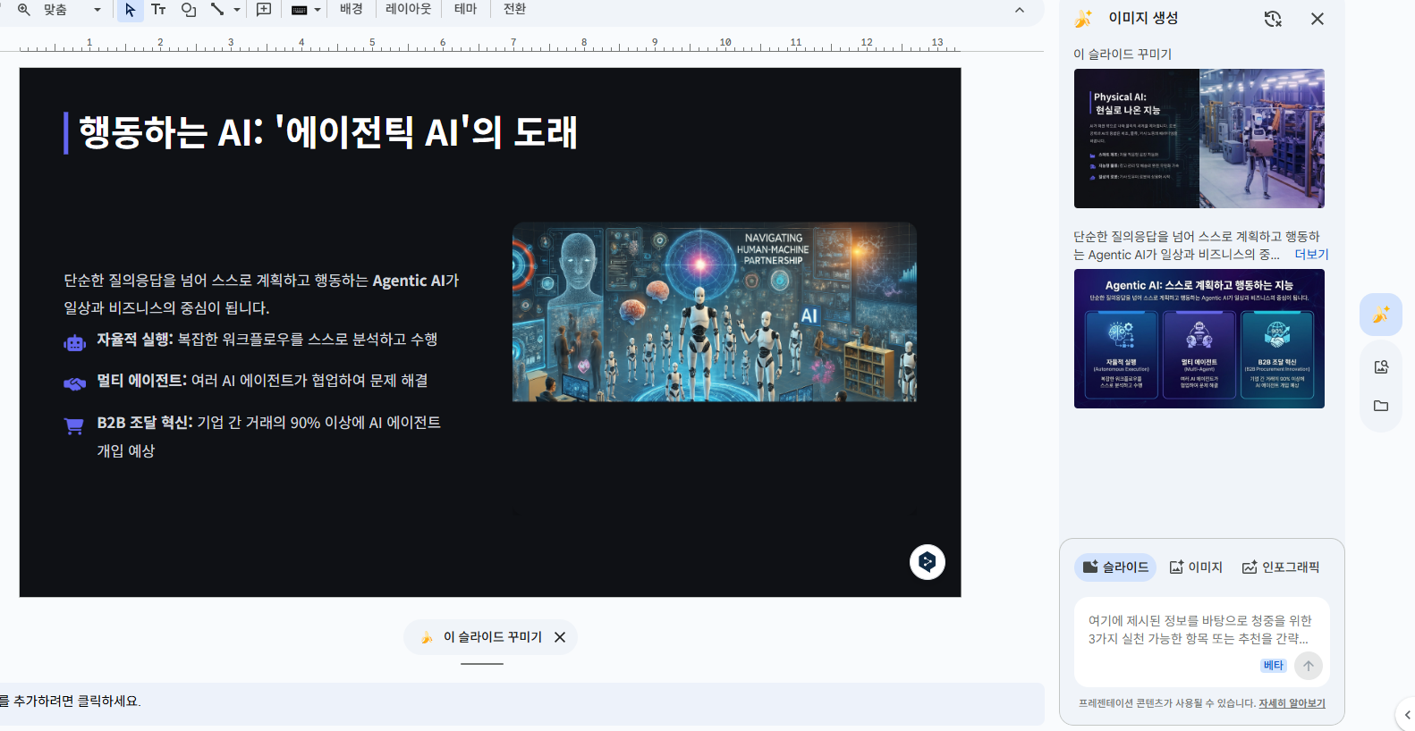Image resolution: width=1415 pixels, height=731 pixels.
Task: Switch to the 이미지 generation tab
Action: [x=1196, y=567]
